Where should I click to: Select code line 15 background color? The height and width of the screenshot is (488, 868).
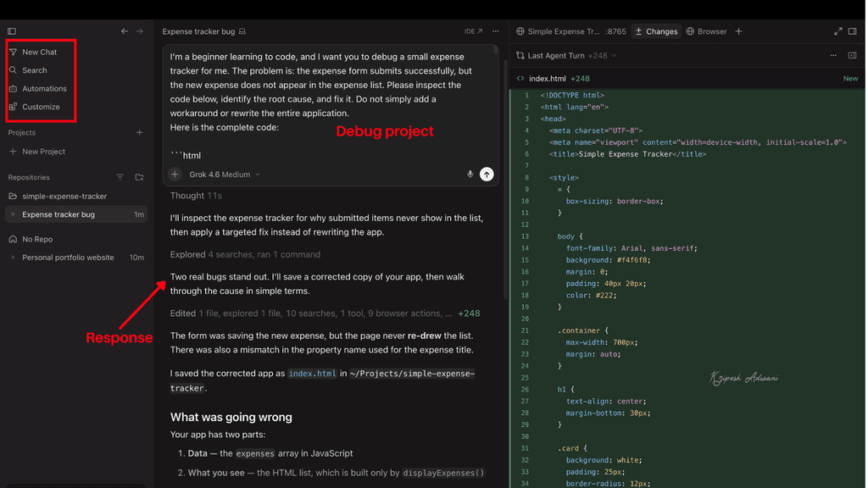tap(609, 260)
